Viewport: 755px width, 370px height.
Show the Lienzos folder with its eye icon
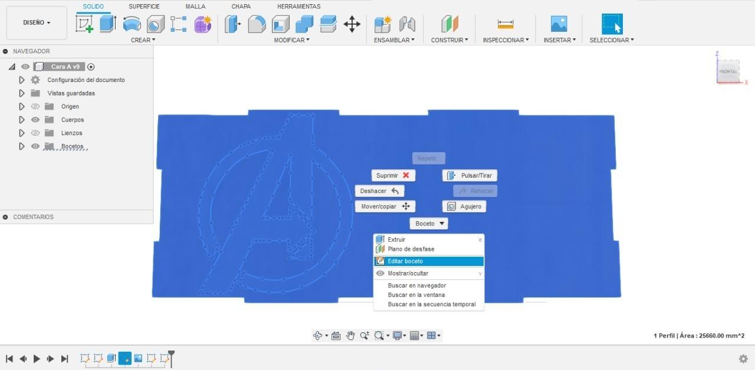[35, 133]
